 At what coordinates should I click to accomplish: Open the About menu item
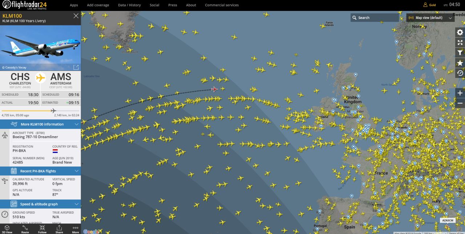[191, 5]
